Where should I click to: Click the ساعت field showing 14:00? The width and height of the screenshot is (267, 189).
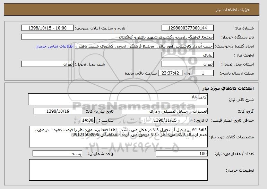pos(88,120)
